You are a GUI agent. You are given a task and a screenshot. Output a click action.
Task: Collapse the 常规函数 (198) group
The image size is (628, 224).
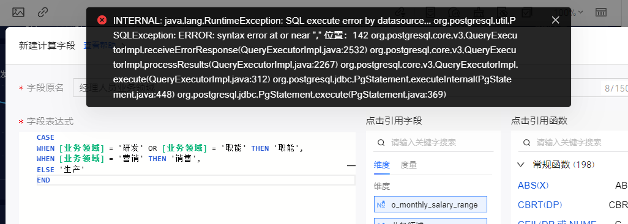521,165
